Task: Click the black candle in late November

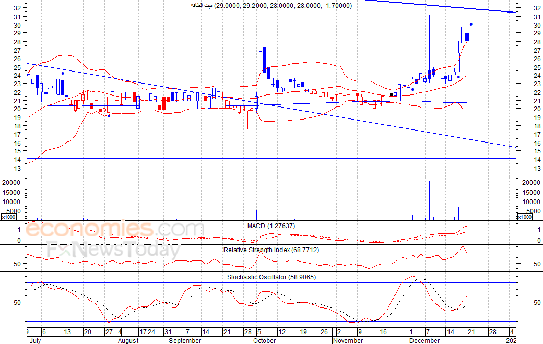Action: tap(392, 95)
